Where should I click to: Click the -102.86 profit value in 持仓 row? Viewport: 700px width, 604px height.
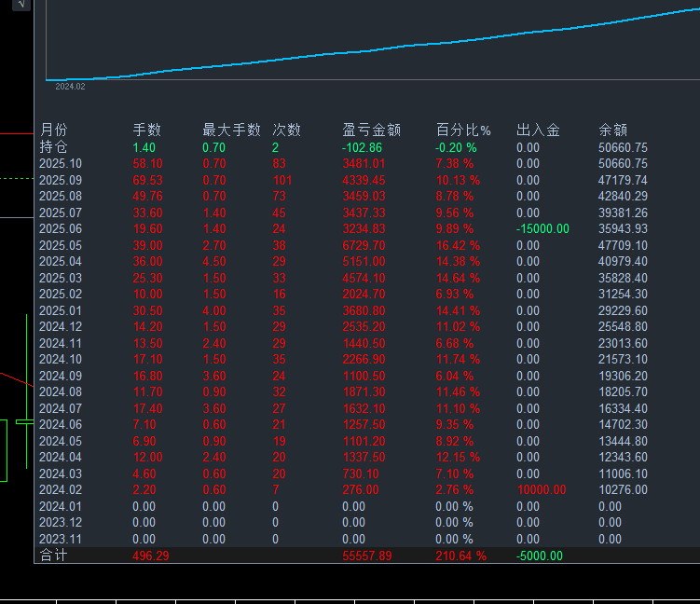click(362, 147)
